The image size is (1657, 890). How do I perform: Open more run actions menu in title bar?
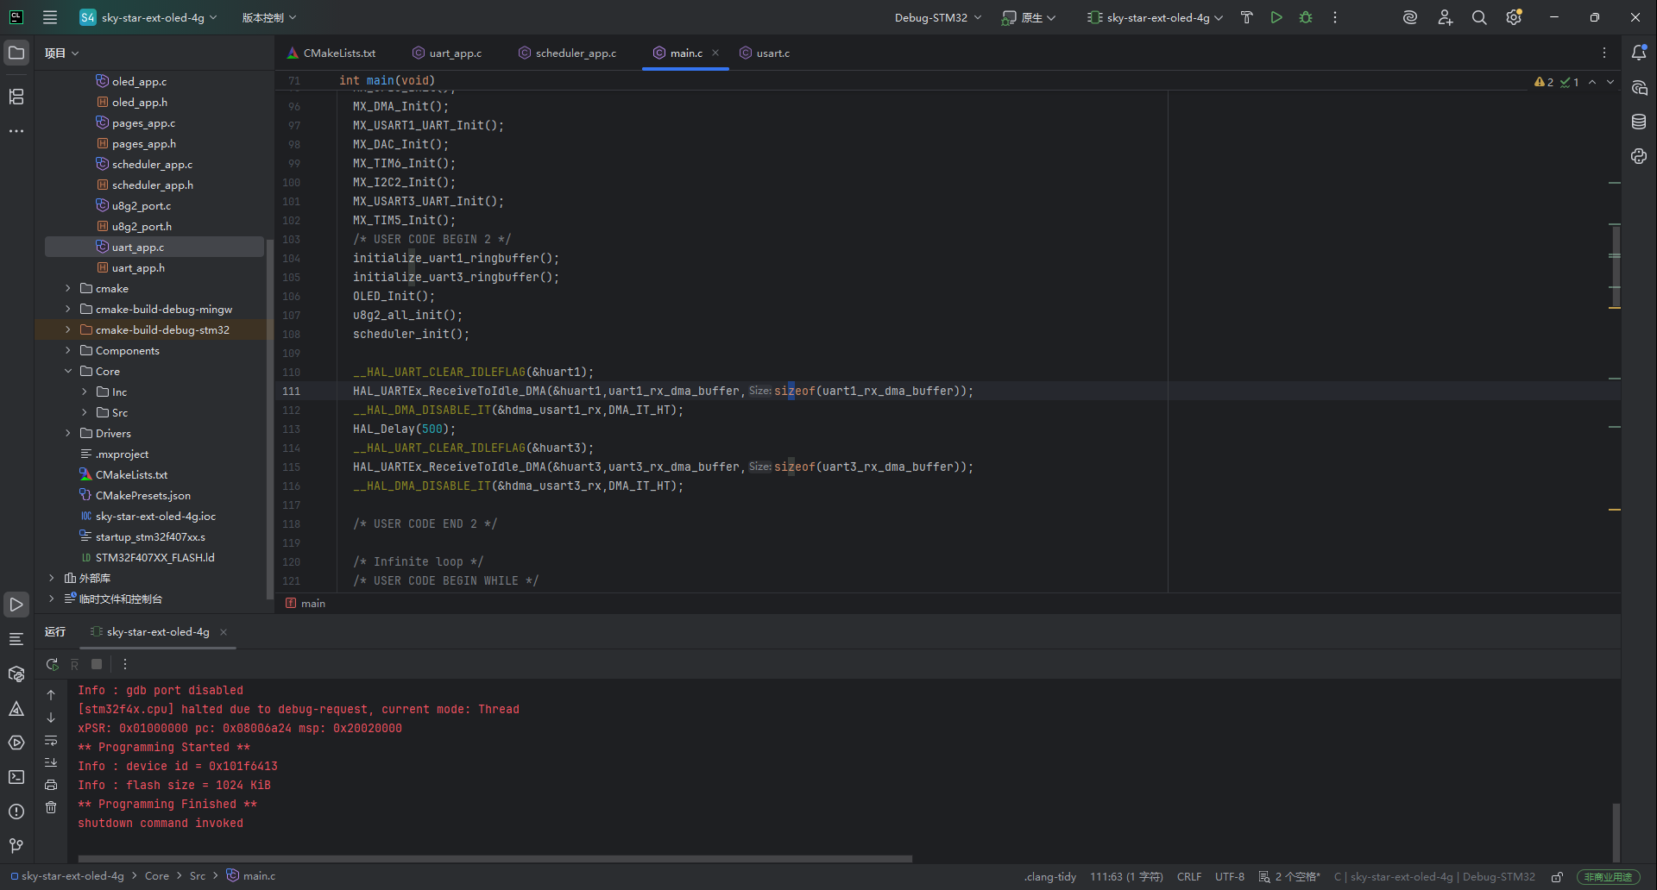click(x=1335, y=17)
